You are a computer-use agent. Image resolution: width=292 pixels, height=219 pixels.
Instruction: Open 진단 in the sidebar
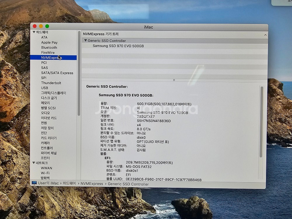(x=44, y=133)
